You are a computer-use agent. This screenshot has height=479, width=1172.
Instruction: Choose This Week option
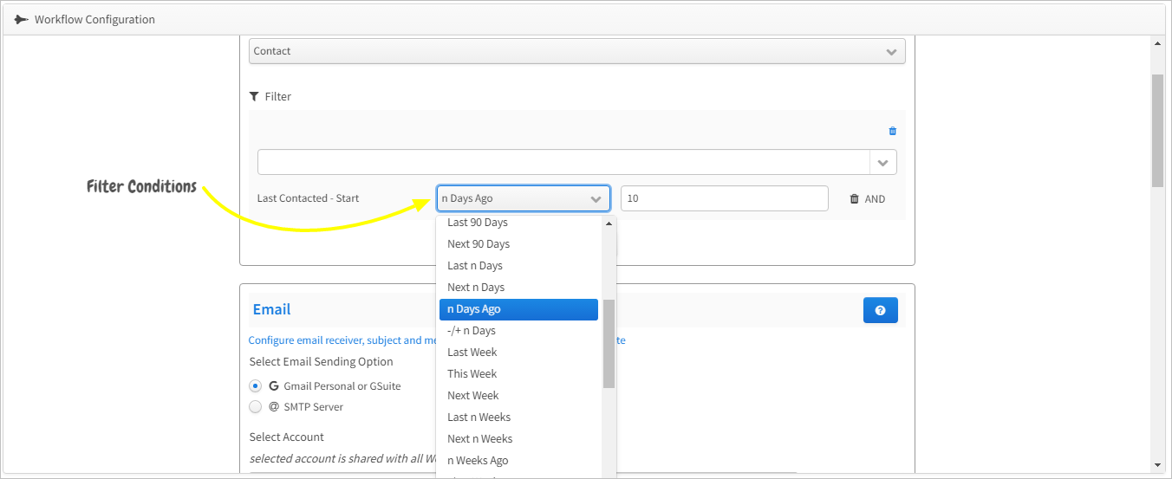[x=518, y=374]
